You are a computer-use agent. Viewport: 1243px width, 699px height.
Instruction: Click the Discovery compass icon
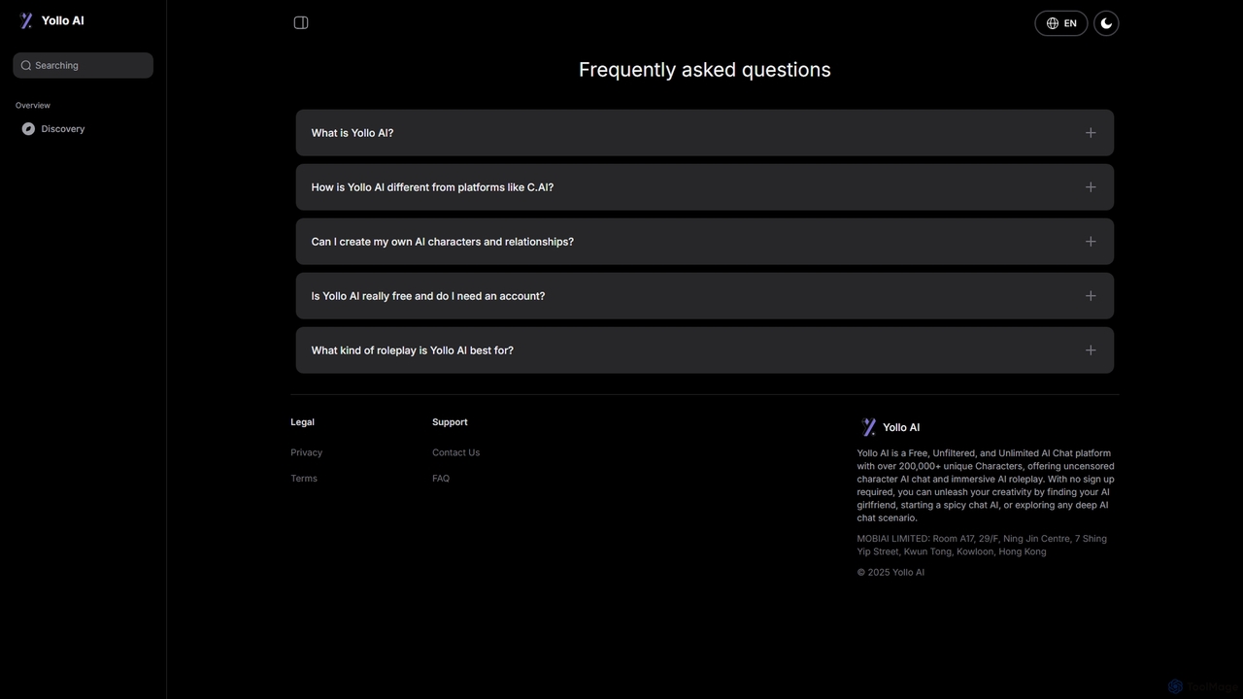click(x=28, y=129)
